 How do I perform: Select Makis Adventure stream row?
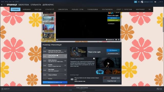point(55,61)
